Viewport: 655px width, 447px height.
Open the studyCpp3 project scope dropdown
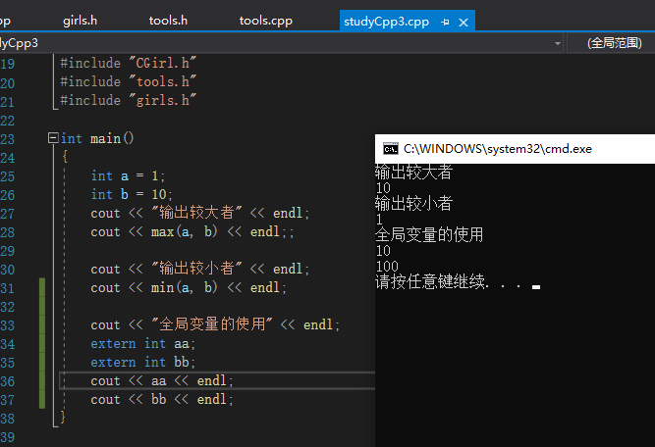click(557, 43)
